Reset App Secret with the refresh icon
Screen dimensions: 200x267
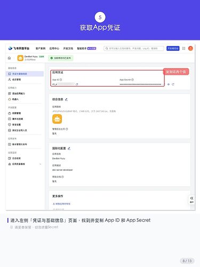(173, 84)
